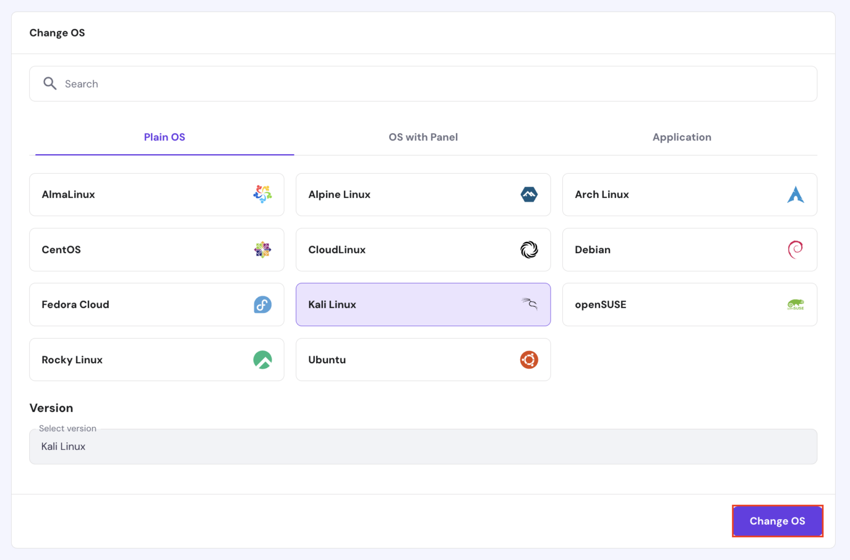Image resolution: width=850 pixels, height=560 pixels.
Task: Click the Arch Linux logo icon
Action: point(795,195)
